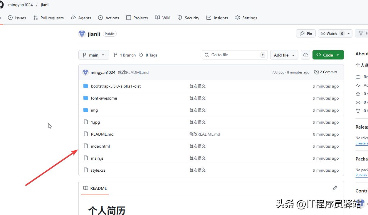Image resolution: width=368 pixels, height=215 pixels.
Task: Open the Watch count dropdown arrow
Action: coord(348,33)
